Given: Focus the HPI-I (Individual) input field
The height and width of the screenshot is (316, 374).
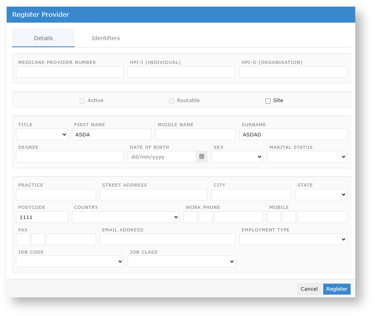Looking at the screenshot, I should [x=181, y=72].
